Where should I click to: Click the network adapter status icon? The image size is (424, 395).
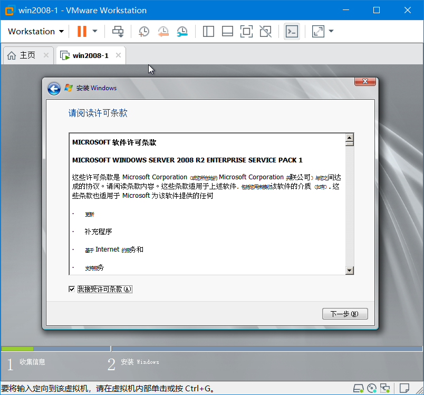tap(384, 388)
